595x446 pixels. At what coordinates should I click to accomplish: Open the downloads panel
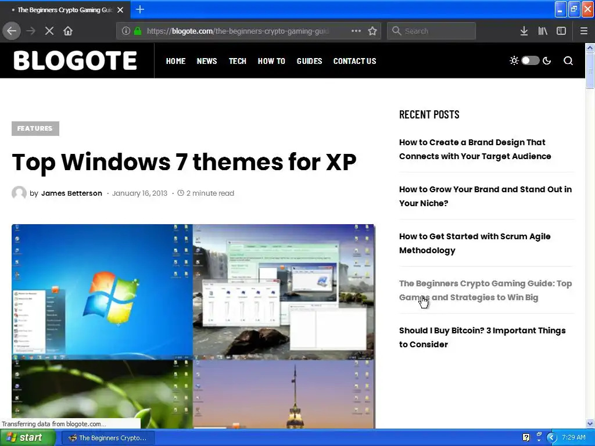[x=524, y=31]
